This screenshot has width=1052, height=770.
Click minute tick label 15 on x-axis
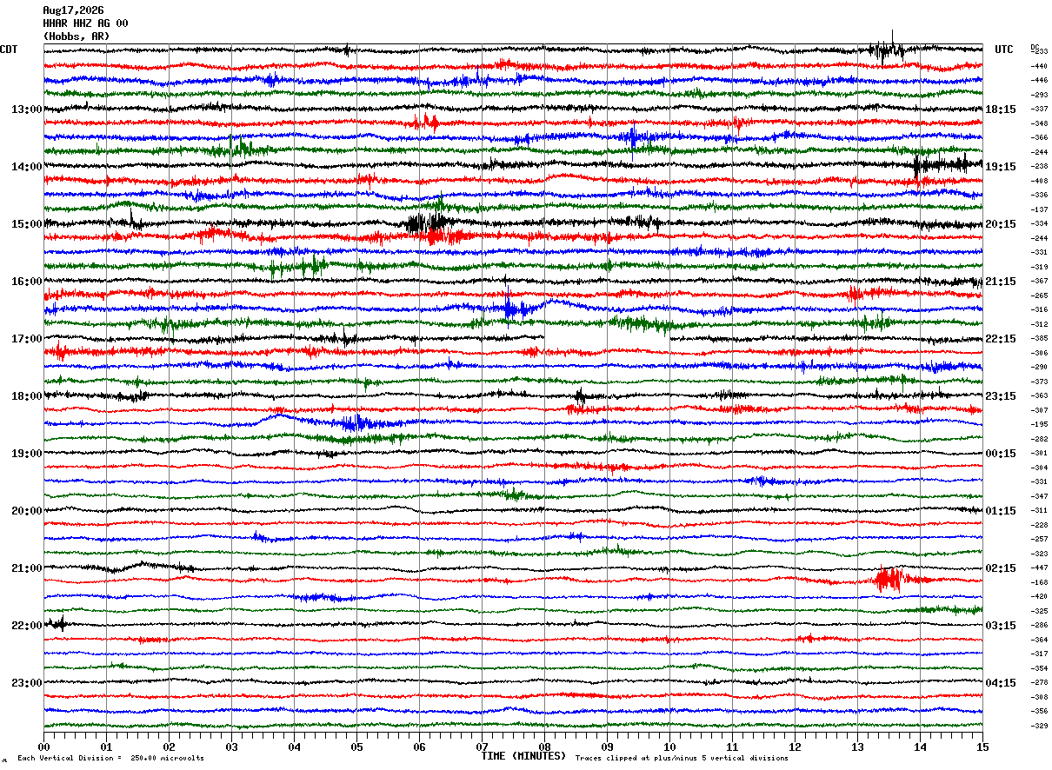pyautogui.click(x=982, y=747)
